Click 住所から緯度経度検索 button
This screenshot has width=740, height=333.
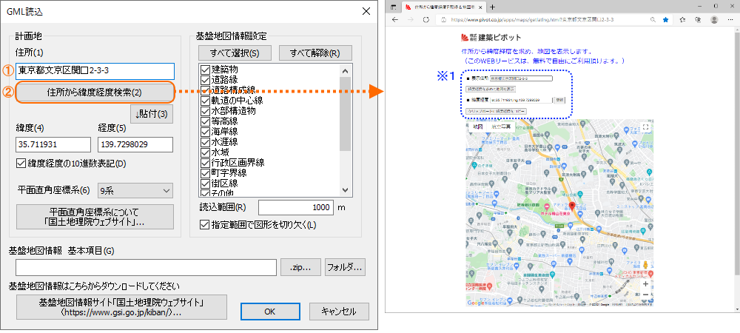pyautogui.click(x=94, y=92)
